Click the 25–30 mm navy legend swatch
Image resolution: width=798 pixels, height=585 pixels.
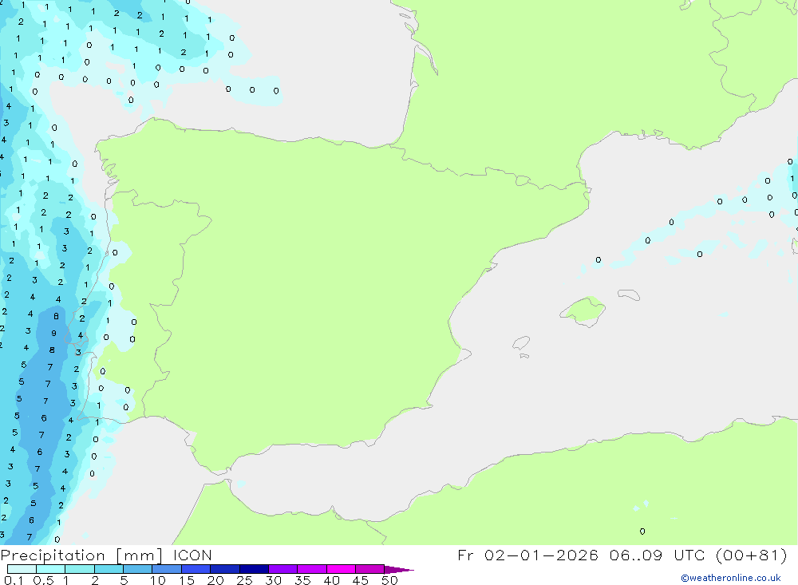coord(254,569)
